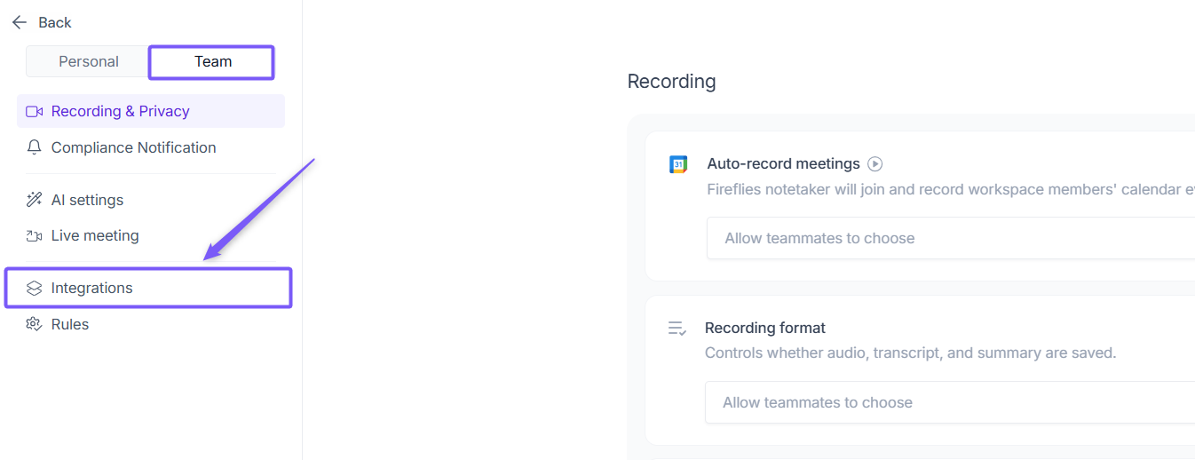Expand the Recording format dropdown
Viewport: 1195px width, 460px height.
click(950, 402)
